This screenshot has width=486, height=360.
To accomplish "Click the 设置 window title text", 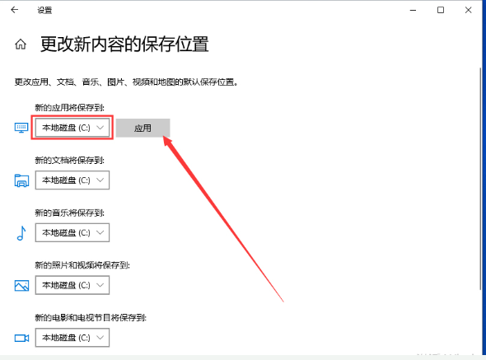I will click(44, 10).
